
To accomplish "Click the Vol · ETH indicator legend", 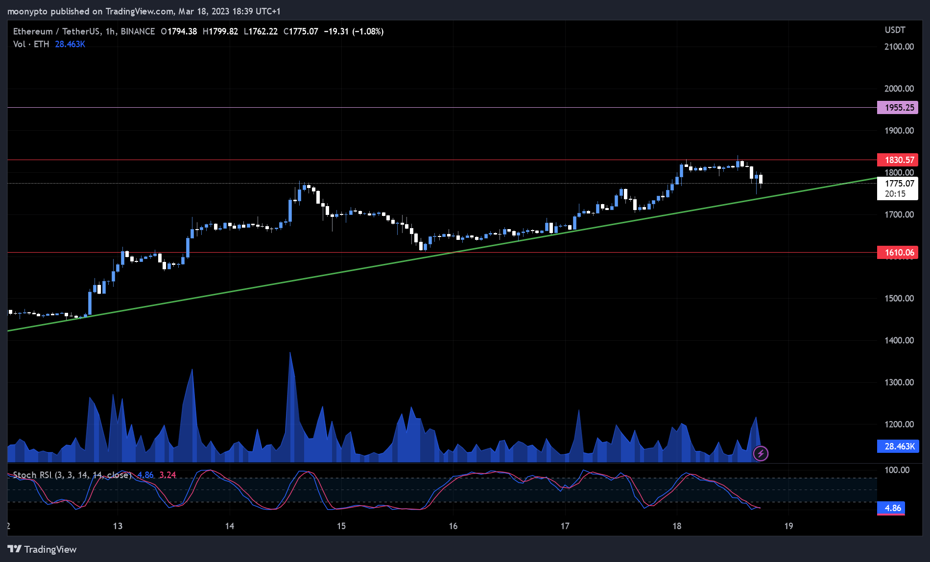I will pos(31,44).
